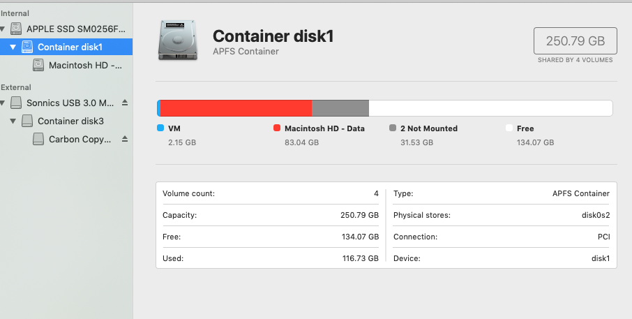The image size is (632, 319).
Task: Select the Macintosh HD volume in sidebar
Action: pyautogui.click(x=85, y=65)
